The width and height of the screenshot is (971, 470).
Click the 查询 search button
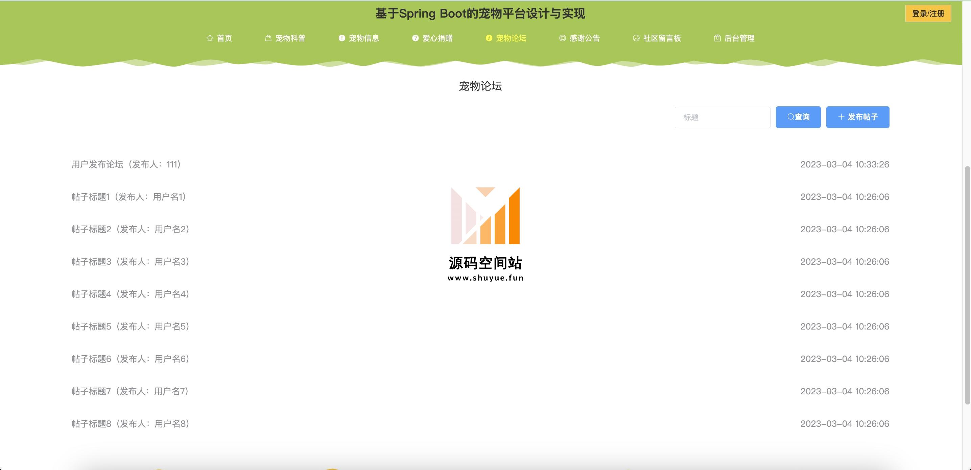click(x=798, y=117)
